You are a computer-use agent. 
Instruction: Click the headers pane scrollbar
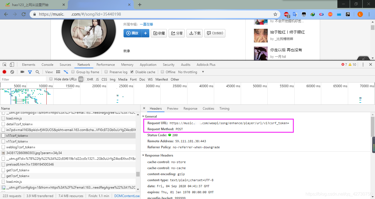[x=373, y=126]
